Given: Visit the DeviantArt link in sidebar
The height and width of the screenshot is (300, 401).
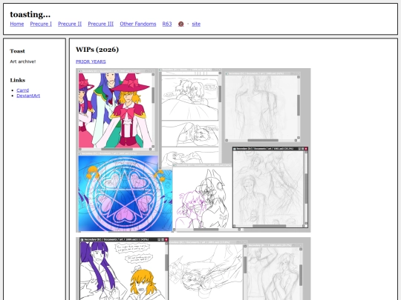Looking at the screenshot, I should 28,96.
